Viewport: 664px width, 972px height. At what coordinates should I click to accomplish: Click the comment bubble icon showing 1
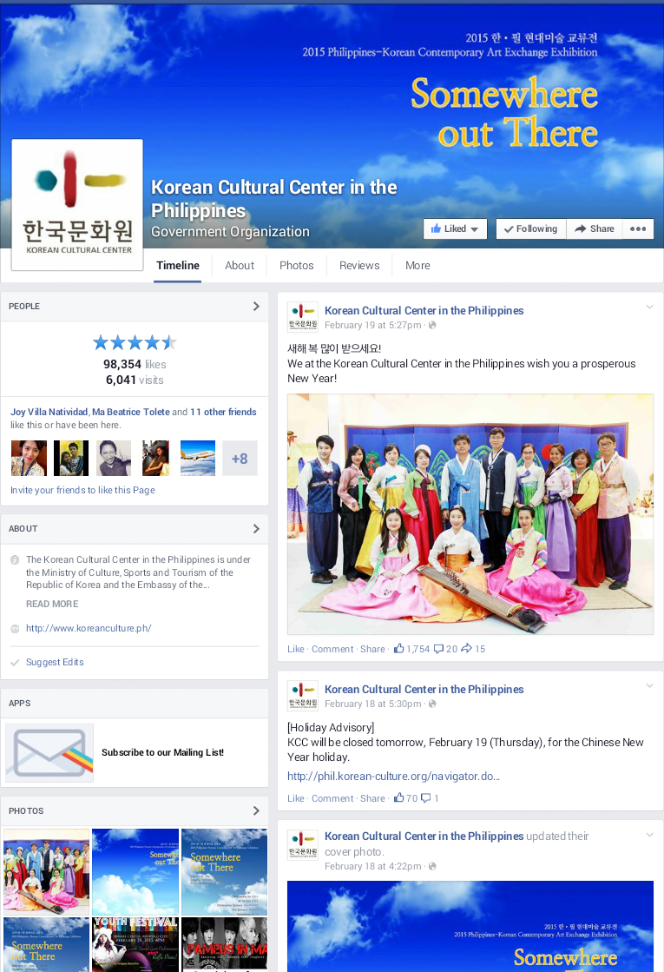click(425, 798)
